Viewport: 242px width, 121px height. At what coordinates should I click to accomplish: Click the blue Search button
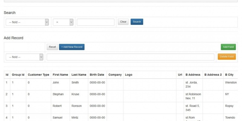(137, 22)
